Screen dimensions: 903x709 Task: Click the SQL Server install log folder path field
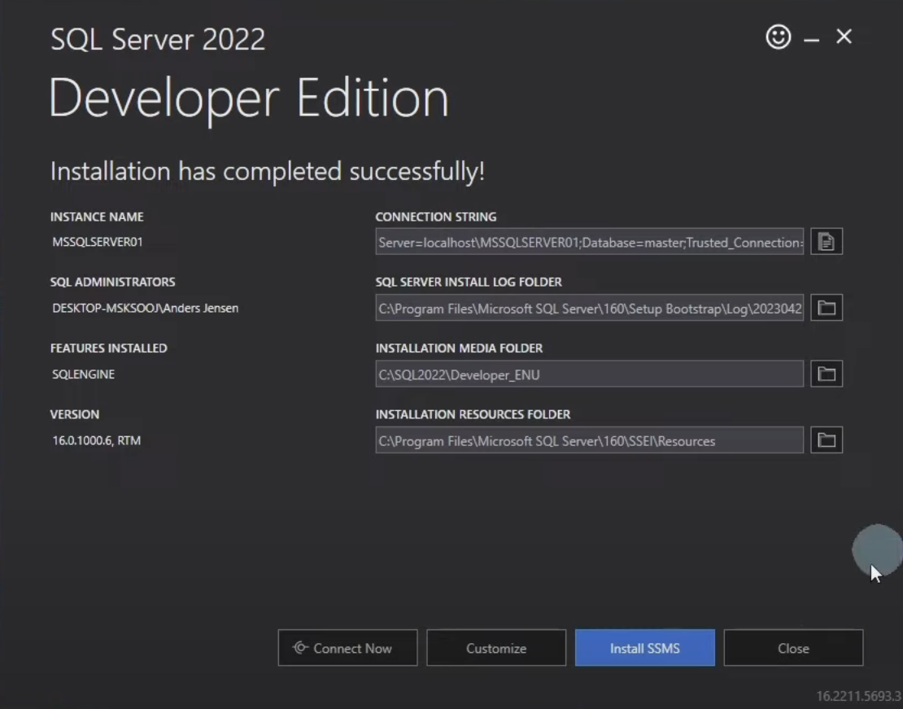(x=590, y=308)
